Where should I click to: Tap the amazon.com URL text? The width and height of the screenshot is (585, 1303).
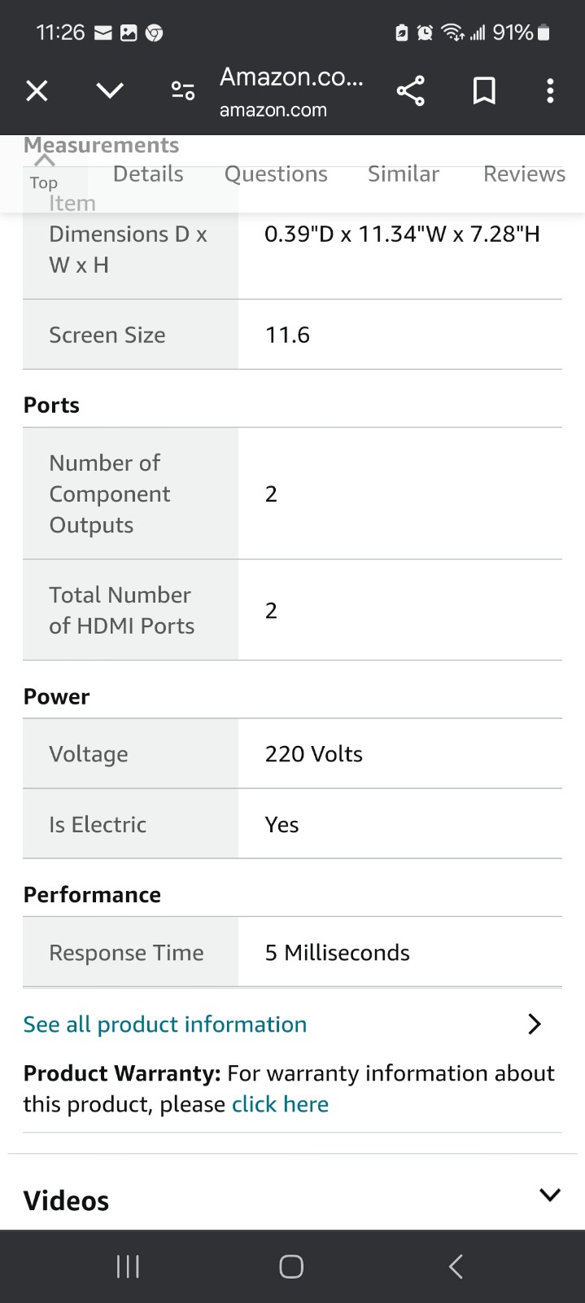click(273, 110)
